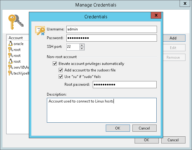Cancel the Credentials dialog
Image resolution: width=192 pixels, height=150 pixels.
click(144, 128)
